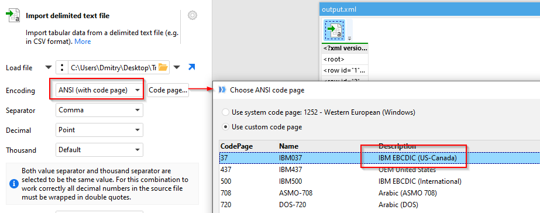Click into the Load file path field
Viewport: 540px width, 213px height.
point(113,67)
